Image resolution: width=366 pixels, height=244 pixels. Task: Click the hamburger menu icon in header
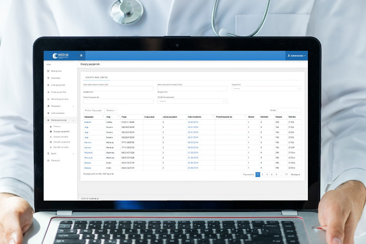coord(81,55)
